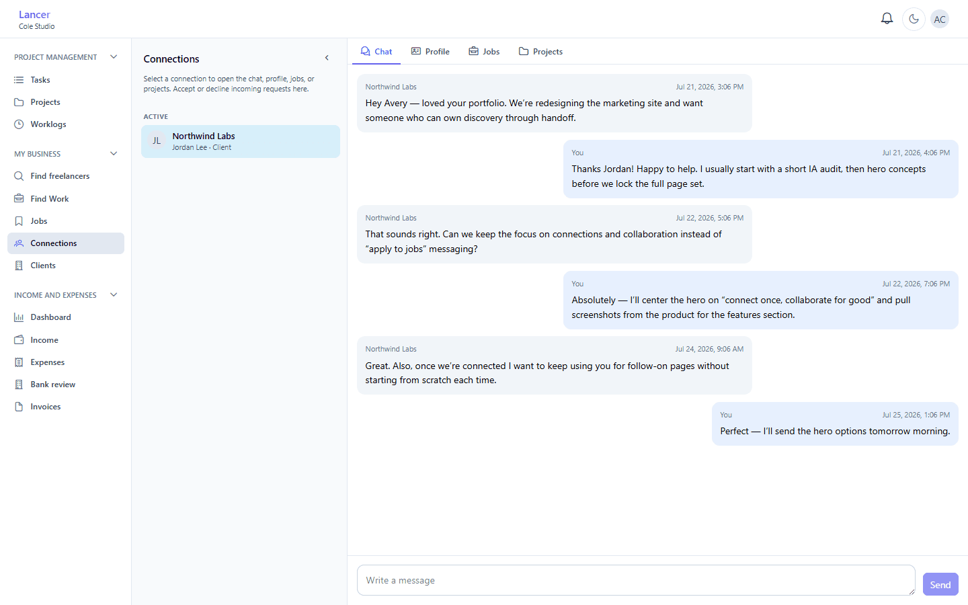Click the "Great. Also, once we're connected" message
The height and width of the screenshot is (605, 968).
(555, 365)
